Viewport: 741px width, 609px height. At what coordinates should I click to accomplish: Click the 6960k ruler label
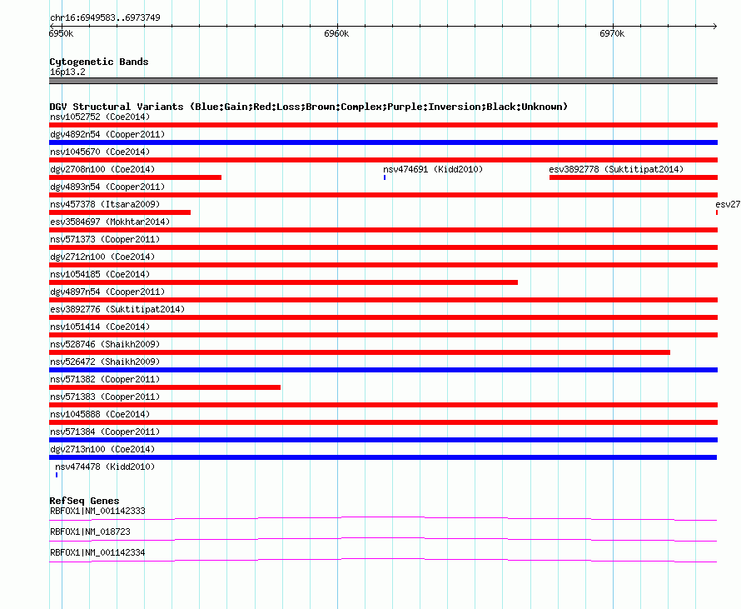tap(336, 33)
